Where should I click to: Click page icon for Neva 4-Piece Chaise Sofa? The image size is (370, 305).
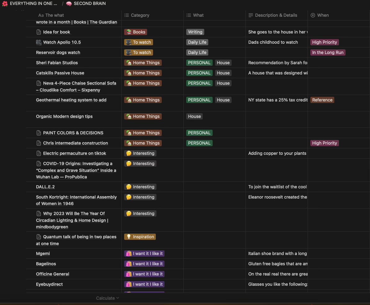point(39,83)
